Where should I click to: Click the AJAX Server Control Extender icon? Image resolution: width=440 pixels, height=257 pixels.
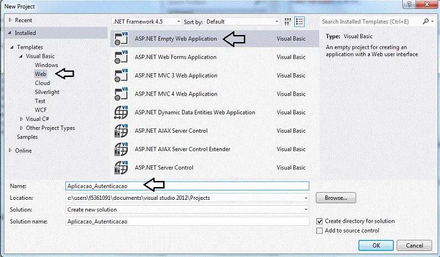[x=121, y=149]
